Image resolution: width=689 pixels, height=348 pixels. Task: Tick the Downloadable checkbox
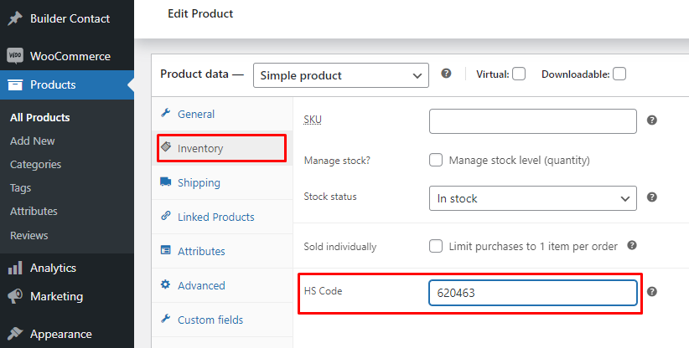tap(619, 74)
